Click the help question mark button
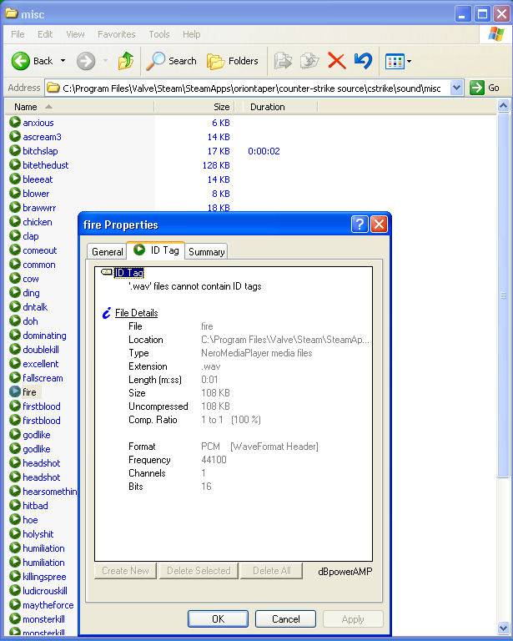This screenshot has height=641, width=513. click(x=360, y=225)
